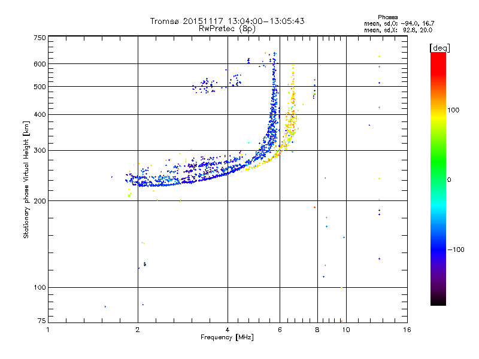
Task: Click the phase colorbar gradient
Action: (438, 179)
